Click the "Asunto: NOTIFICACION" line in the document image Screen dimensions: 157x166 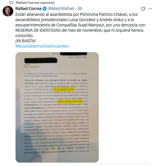[77, 58]
